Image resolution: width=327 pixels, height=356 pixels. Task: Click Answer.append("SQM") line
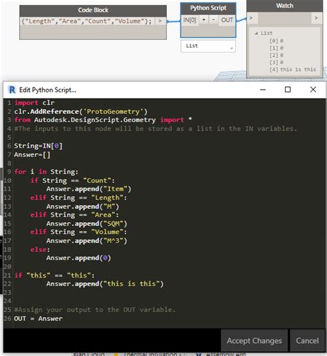(87, 224)
